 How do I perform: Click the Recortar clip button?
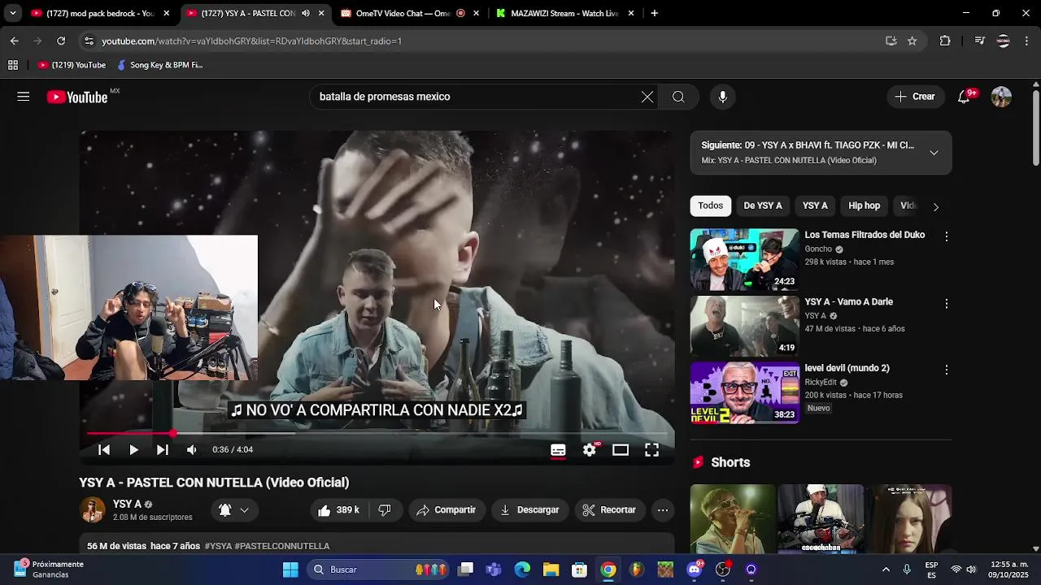point(609,510)
